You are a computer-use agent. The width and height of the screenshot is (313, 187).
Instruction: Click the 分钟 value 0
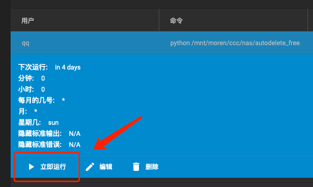(43, 78)
